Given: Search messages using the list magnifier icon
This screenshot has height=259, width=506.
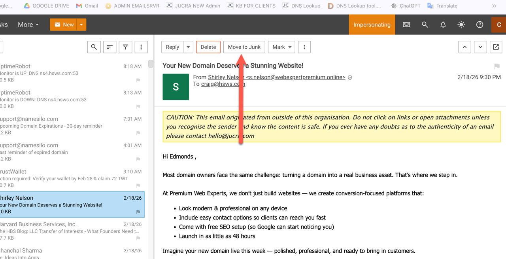Looking at the screenshot, I should [94, 47].
